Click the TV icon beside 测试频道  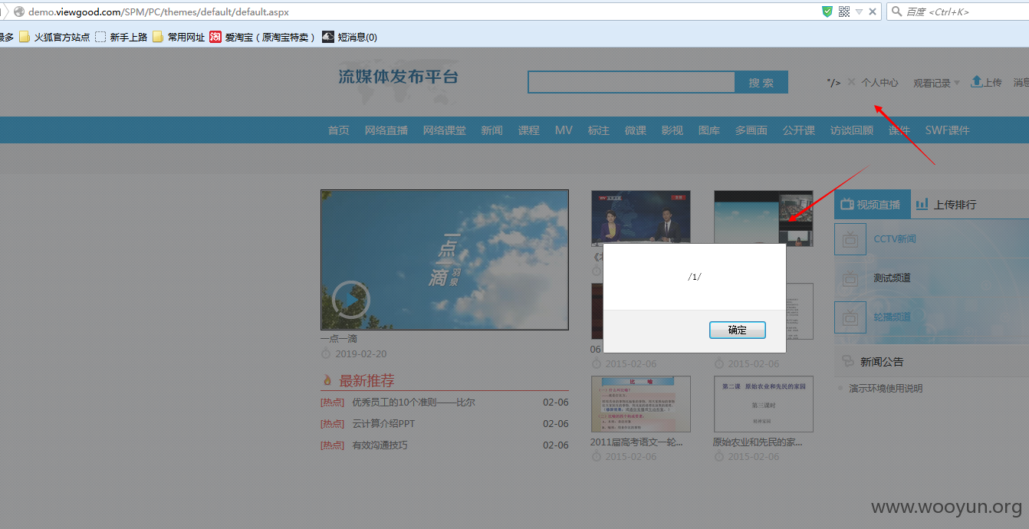[850, 278]
